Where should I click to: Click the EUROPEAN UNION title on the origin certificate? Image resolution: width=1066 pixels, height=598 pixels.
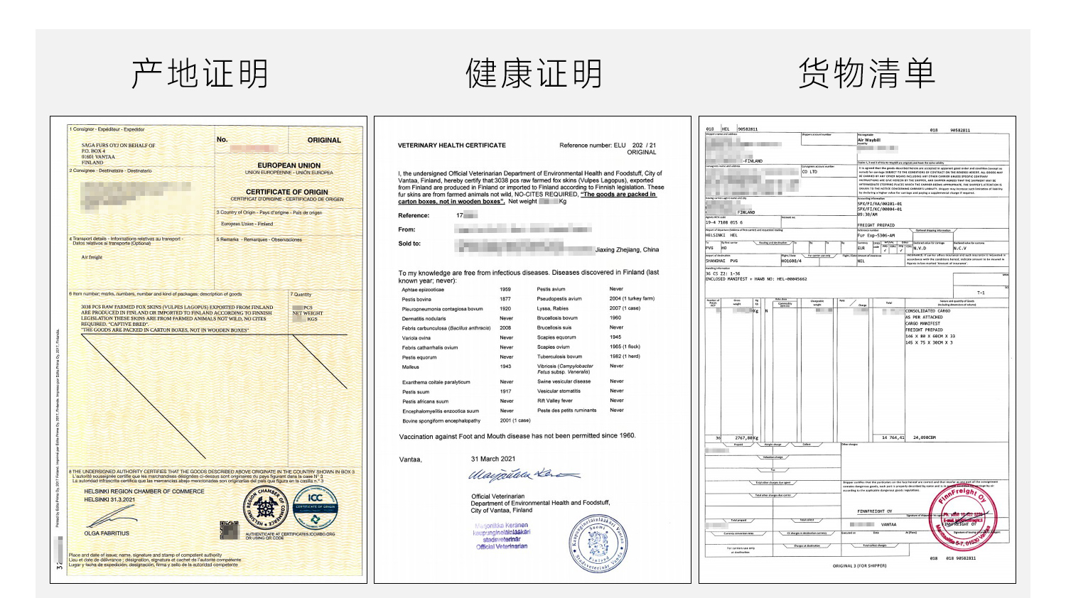pyautogui.click(x=289, y=165)
